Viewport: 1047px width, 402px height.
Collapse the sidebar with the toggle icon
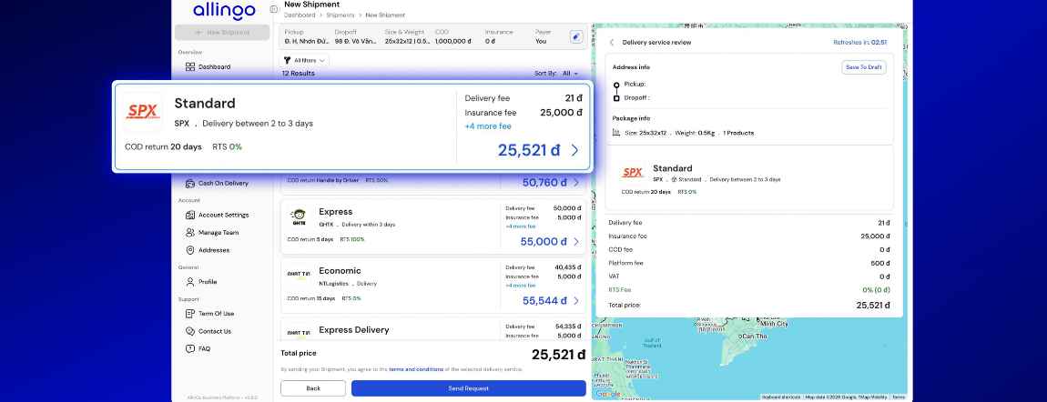tap(274, 9)
